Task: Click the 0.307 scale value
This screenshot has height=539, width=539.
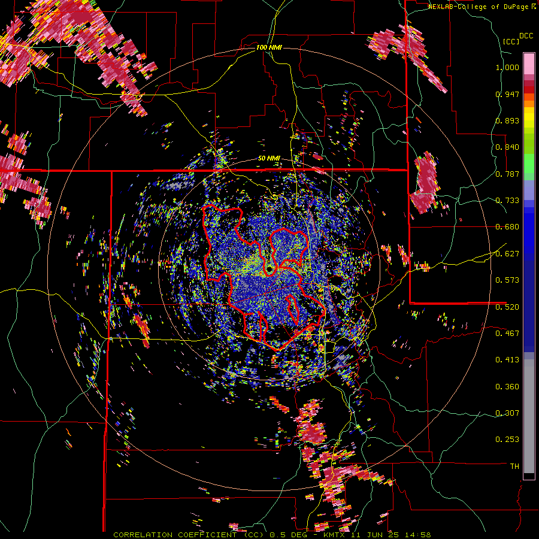Action: point(507,413)
